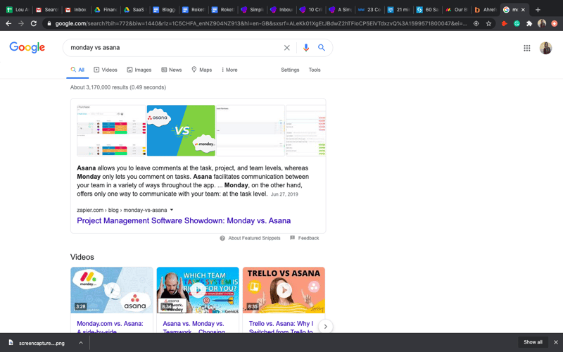Click the green Grammarly extension icon

517,24
